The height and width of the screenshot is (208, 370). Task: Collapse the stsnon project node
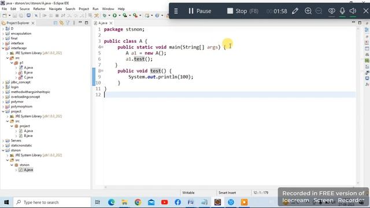pos(3,150)
